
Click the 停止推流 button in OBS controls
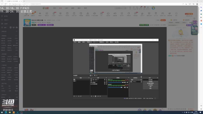coord(150,80)
